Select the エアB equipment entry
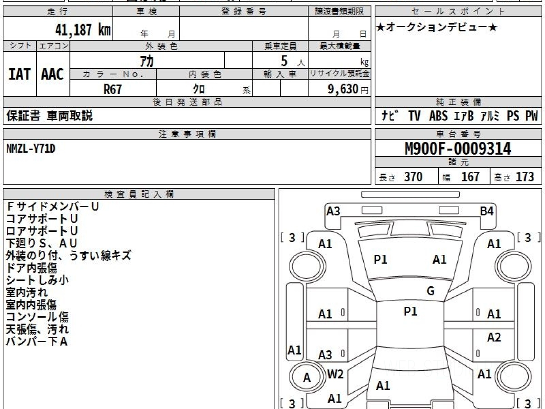The height and width of the screenshot is (409, 545). (464, 116)
